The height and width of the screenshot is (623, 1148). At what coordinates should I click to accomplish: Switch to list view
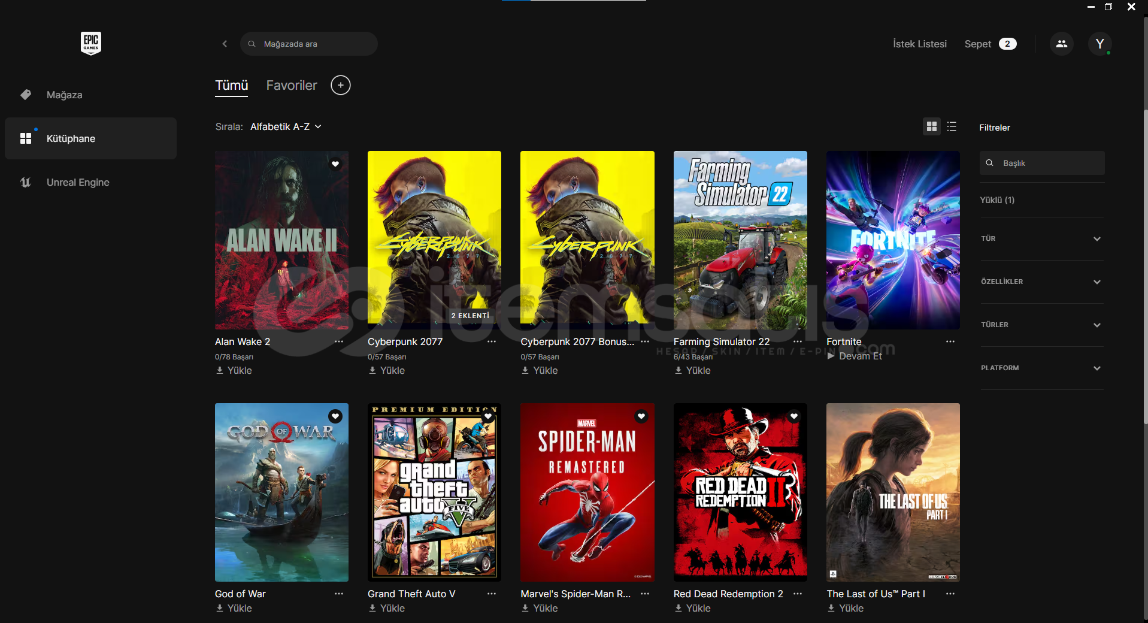952,126
